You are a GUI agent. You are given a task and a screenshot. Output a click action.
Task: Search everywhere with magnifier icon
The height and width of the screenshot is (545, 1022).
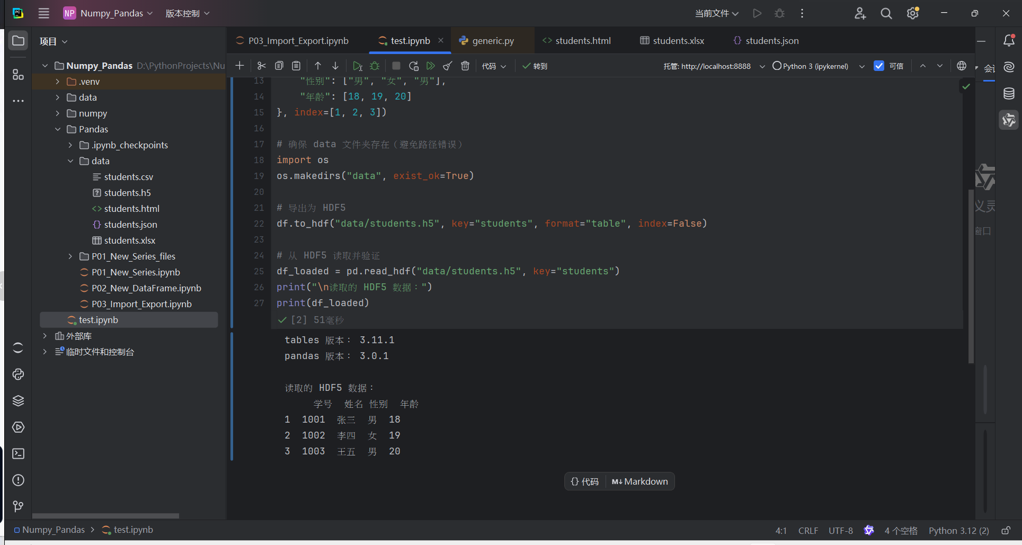[x=886, y=13]
